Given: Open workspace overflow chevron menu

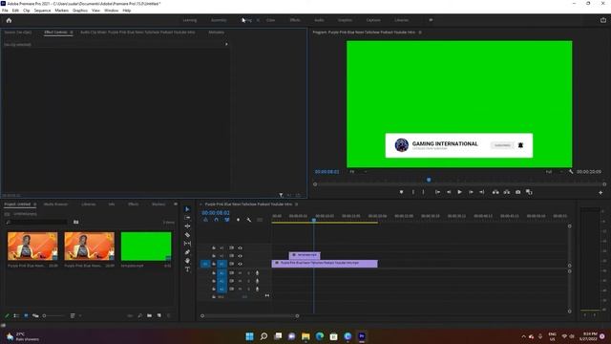Looking at the screenshot, I should (431, 20).
